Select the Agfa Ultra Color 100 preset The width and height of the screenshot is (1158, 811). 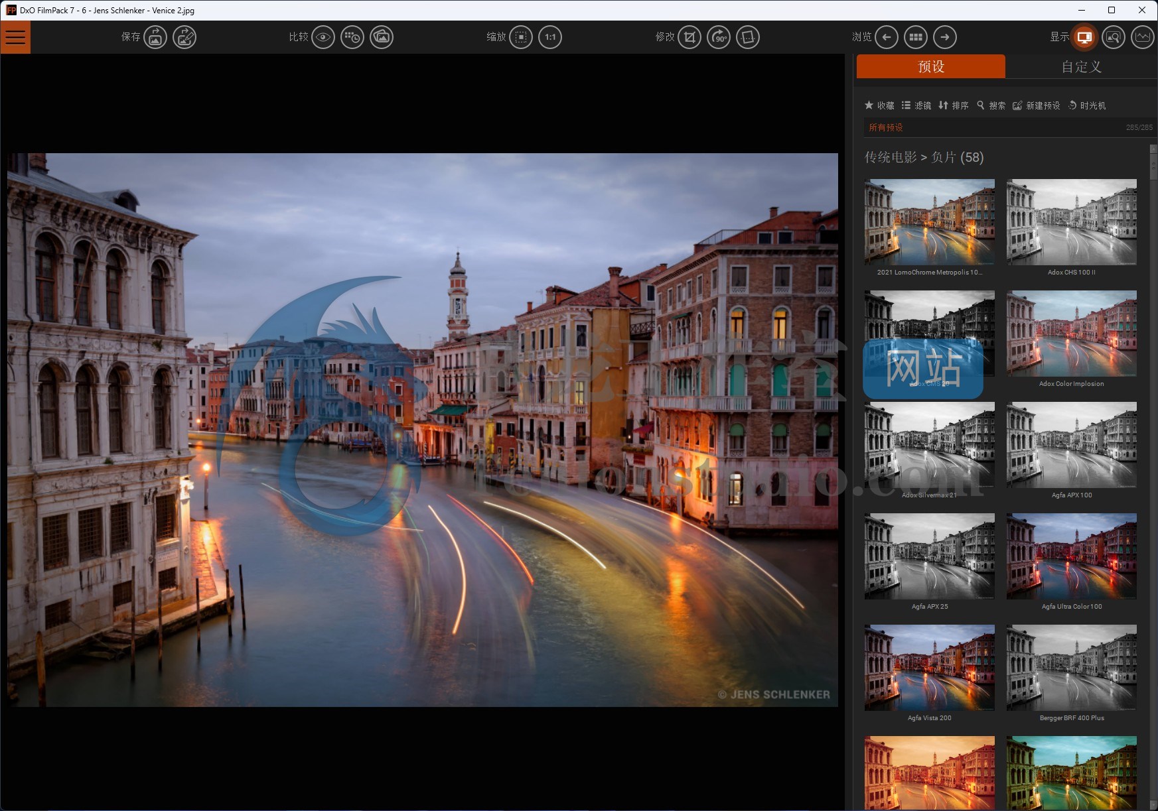click(x=1071, y=556)
